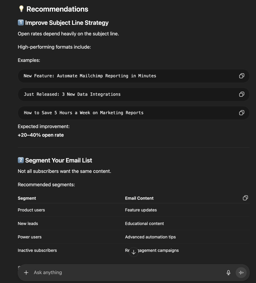The height and width of the screenshot is (283, 256).
Task: Click the "Recommendations" heading
Action: pyautogui.click(x=57, y=9)
